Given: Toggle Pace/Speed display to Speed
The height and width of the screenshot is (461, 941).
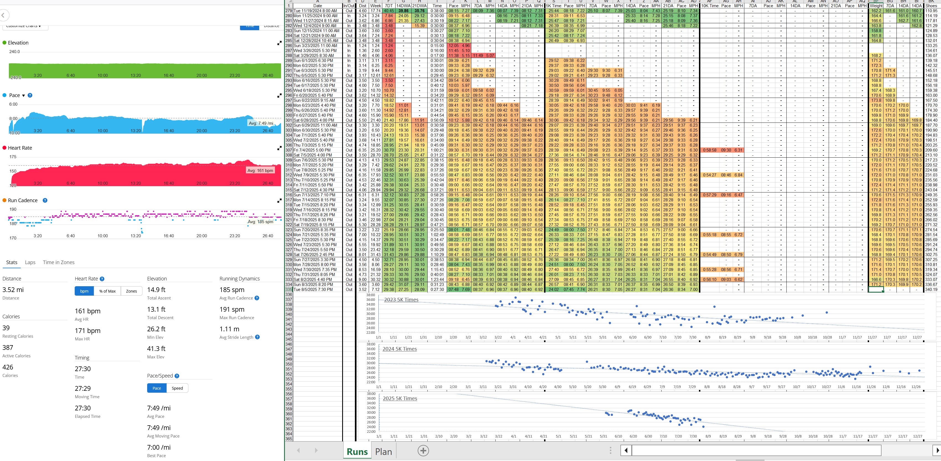Looking at the screenshot, I should pos(177,388).
